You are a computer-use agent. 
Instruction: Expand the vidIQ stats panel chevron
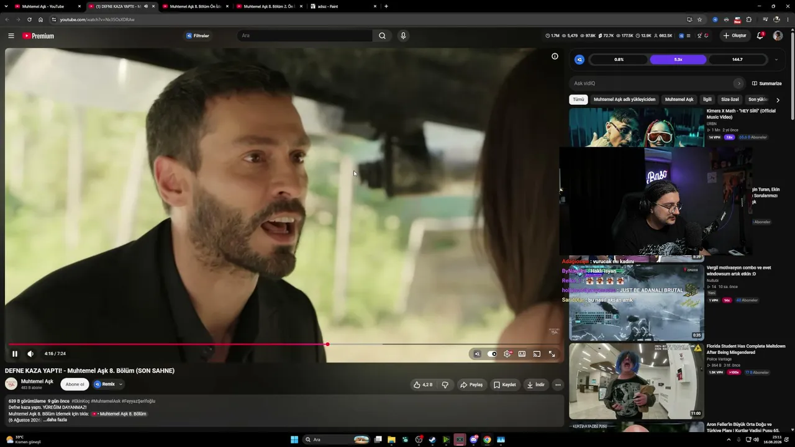tap(776, 60)
